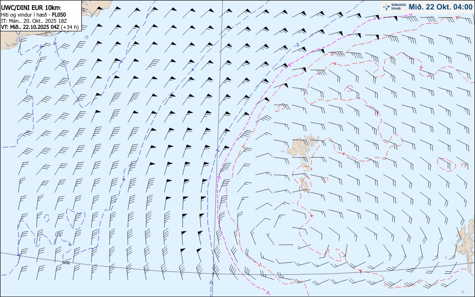This screenshot has width=475, height=297.
Task: Select the 'Hiti og vindur í hæð - FL050' line
Action: [x=33, y=15]
